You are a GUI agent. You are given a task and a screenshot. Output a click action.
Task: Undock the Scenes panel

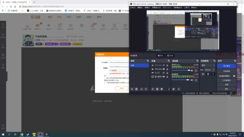(x=148, y=61)
